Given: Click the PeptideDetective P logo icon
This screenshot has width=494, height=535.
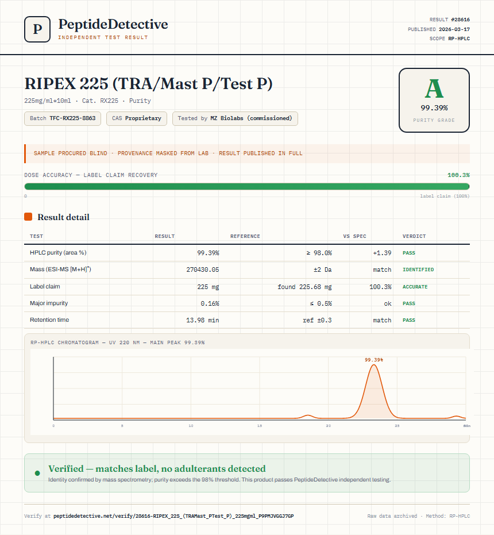Looking at the screenshot, I should point(37,29).
